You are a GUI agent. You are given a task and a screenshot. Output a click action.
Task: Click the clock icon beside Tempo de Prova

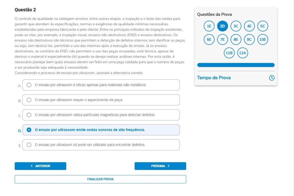[271, 77]
